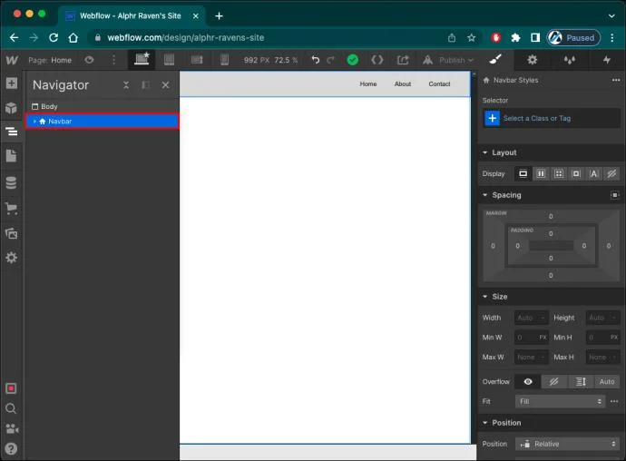Open the Add Elements panel
Image resolution: width=626 pixels, height=461 pixels.
click(x=12, y=83)
